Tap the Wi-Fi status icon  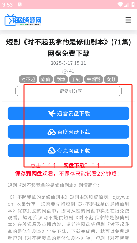(120, 5)
